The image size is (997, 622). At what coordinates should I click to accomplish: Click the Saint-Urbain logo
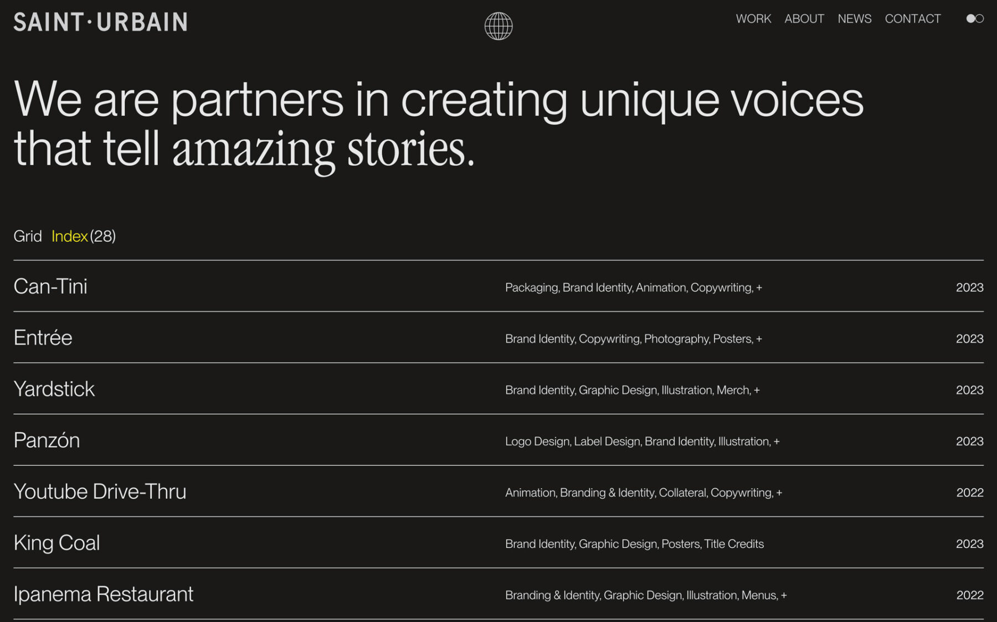[x=100, y=22]
